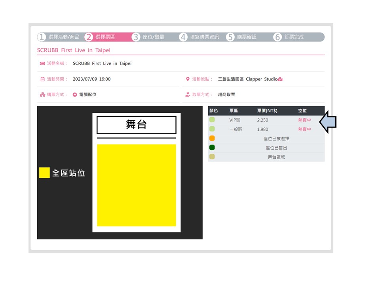Click the event name value after 活動名稱
This screenshot has height=285, width=380.
102,63
